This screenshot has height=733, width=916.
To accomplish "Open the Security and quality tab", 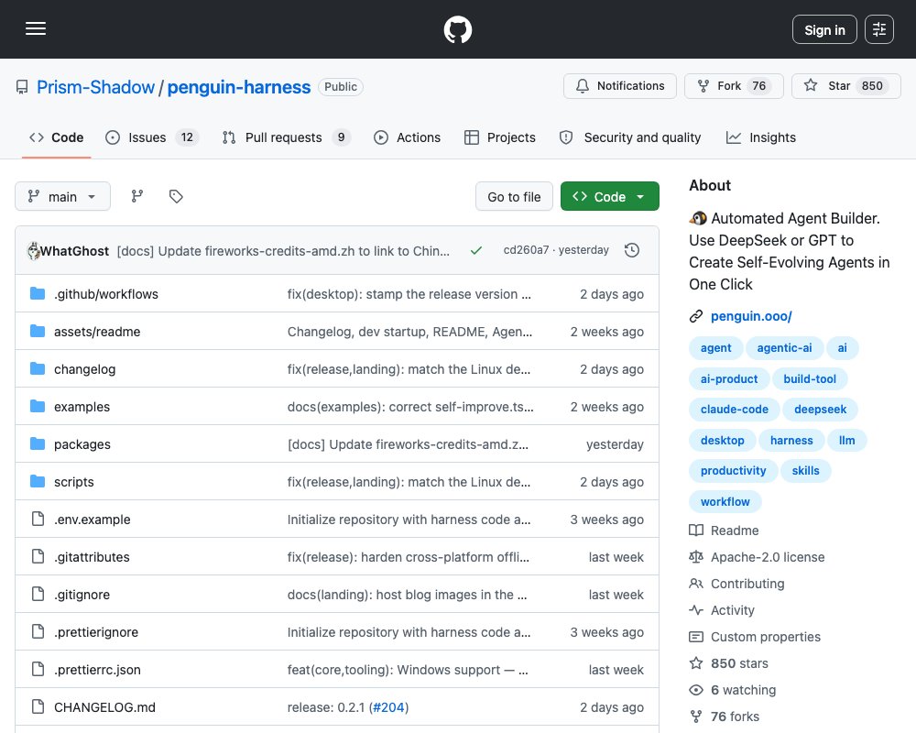I will point(630,137).
